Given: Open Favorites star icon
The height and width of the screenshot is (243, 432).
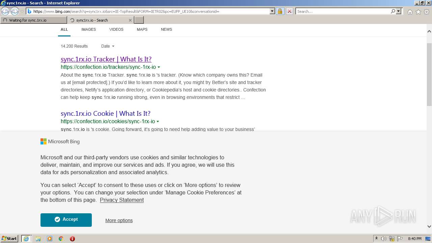Looking at the screenshot, I should tap(418, 12).
